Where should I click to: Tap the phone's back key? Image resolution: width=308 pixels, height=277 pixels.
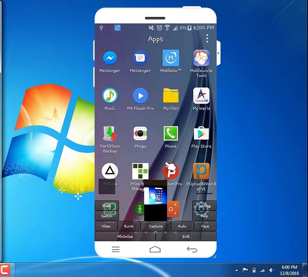[192, 249]
